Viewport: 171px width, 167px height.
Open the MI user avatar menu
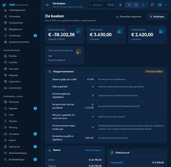coord(160,5)
